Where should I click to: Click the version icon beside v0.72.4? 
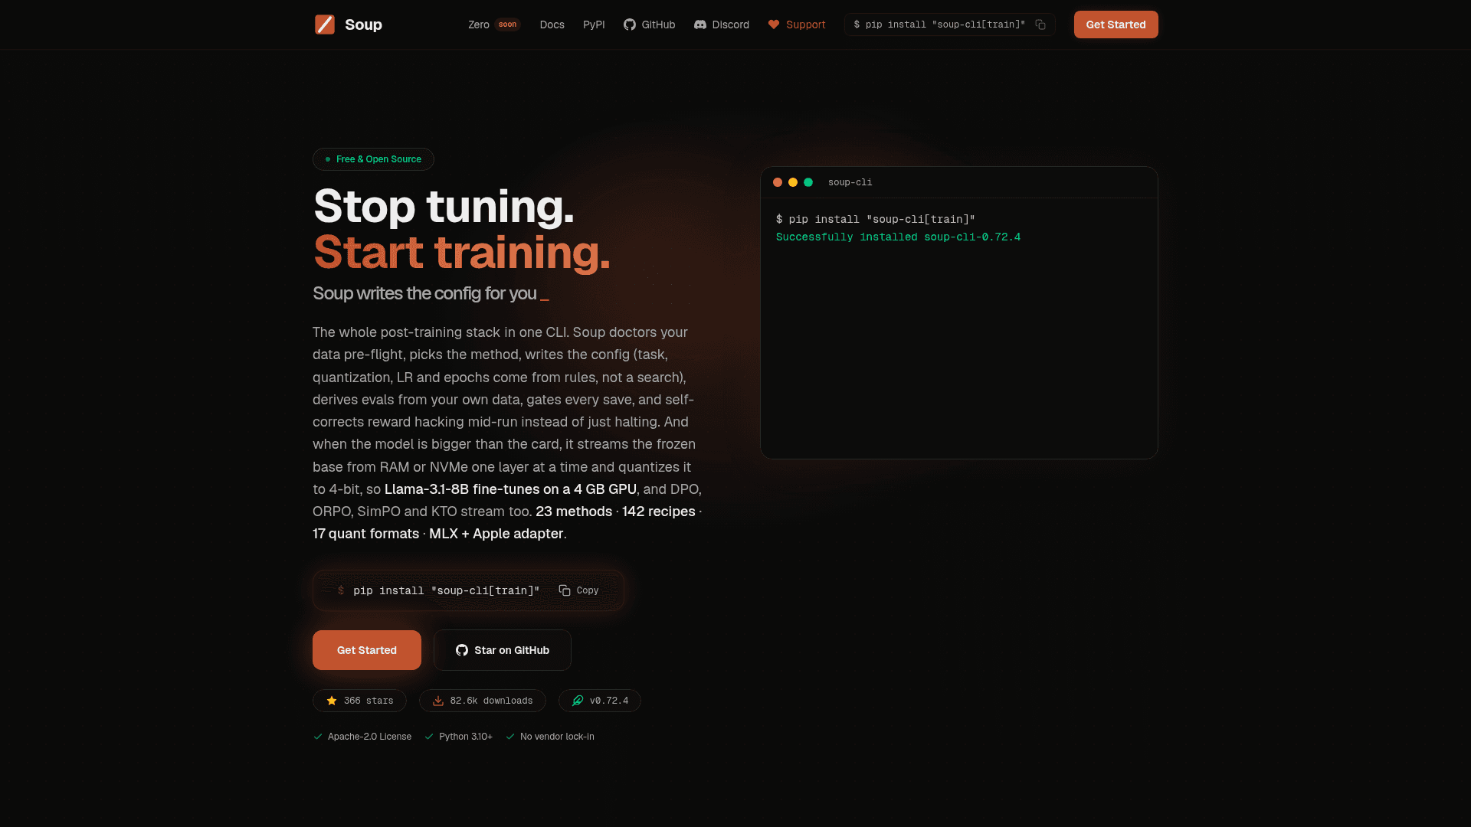(x=578, y=701)
